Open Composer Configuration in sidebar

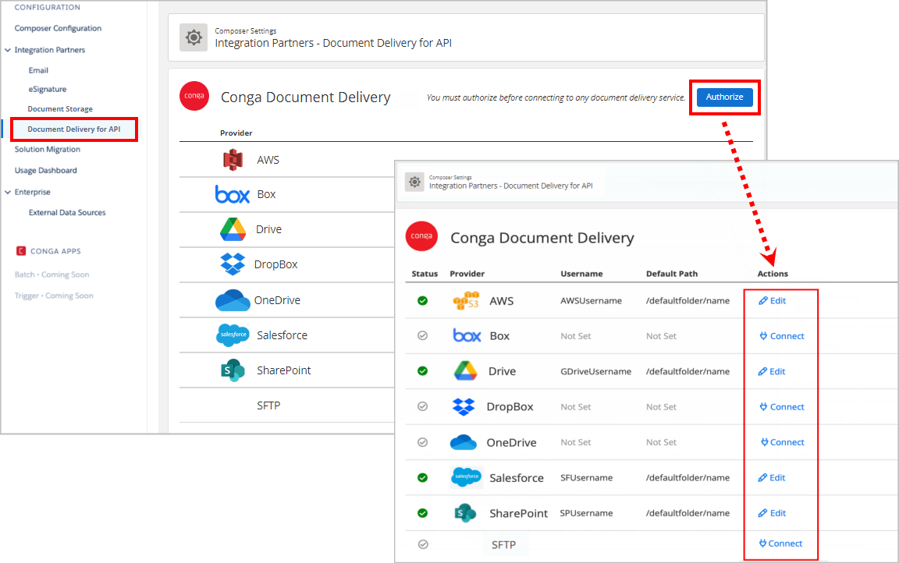coord(58,28)
